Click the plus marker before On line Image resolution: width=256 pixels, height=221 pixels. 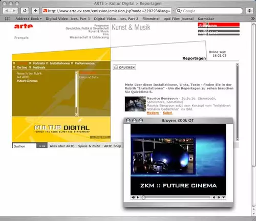(x=14, y=68)
